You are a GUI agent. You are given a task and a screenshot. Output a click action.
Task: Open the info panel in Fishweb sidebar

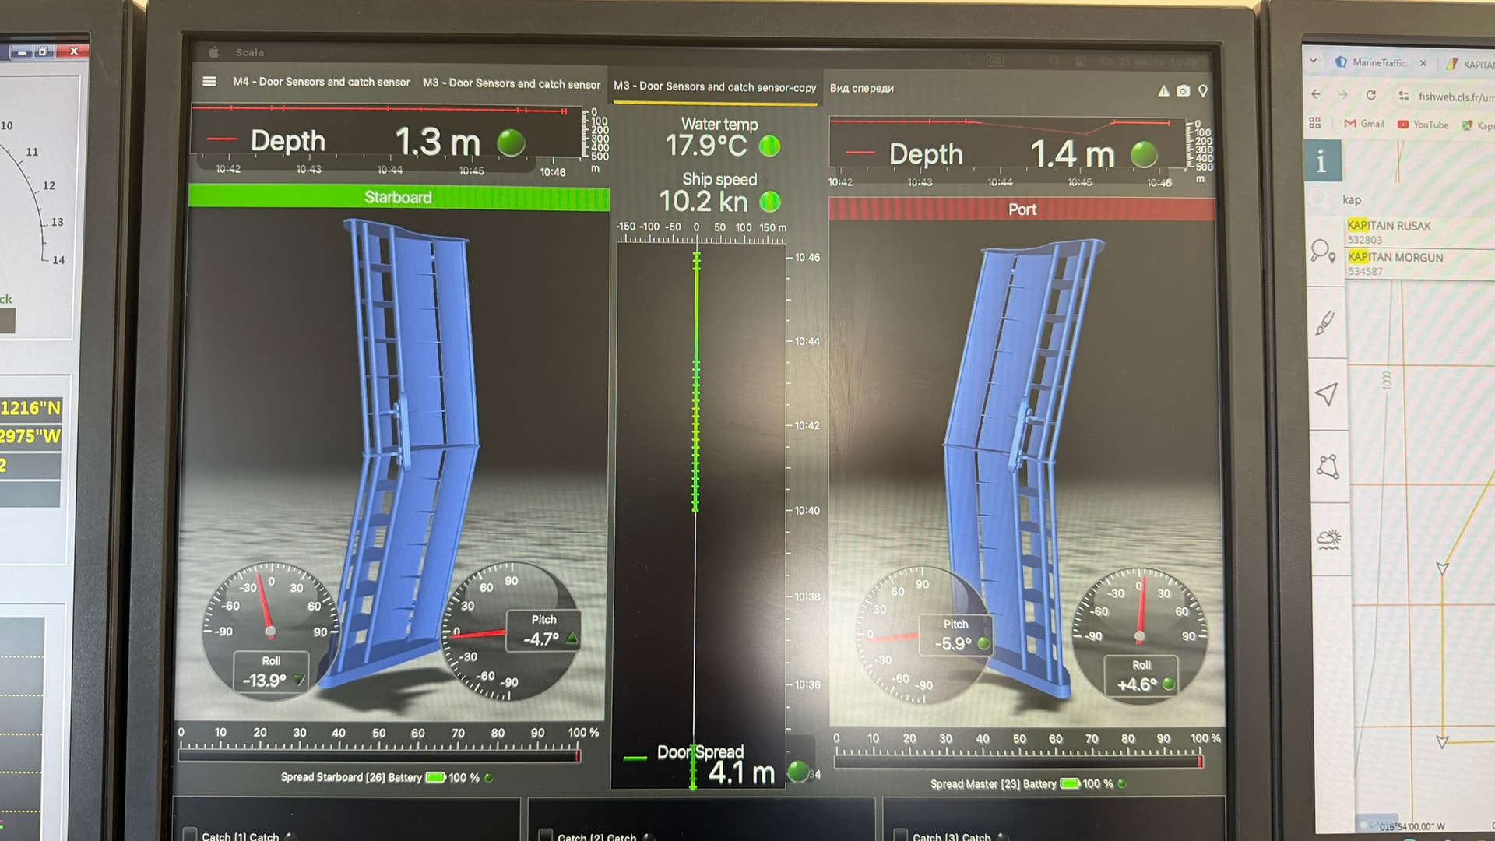1321,162
